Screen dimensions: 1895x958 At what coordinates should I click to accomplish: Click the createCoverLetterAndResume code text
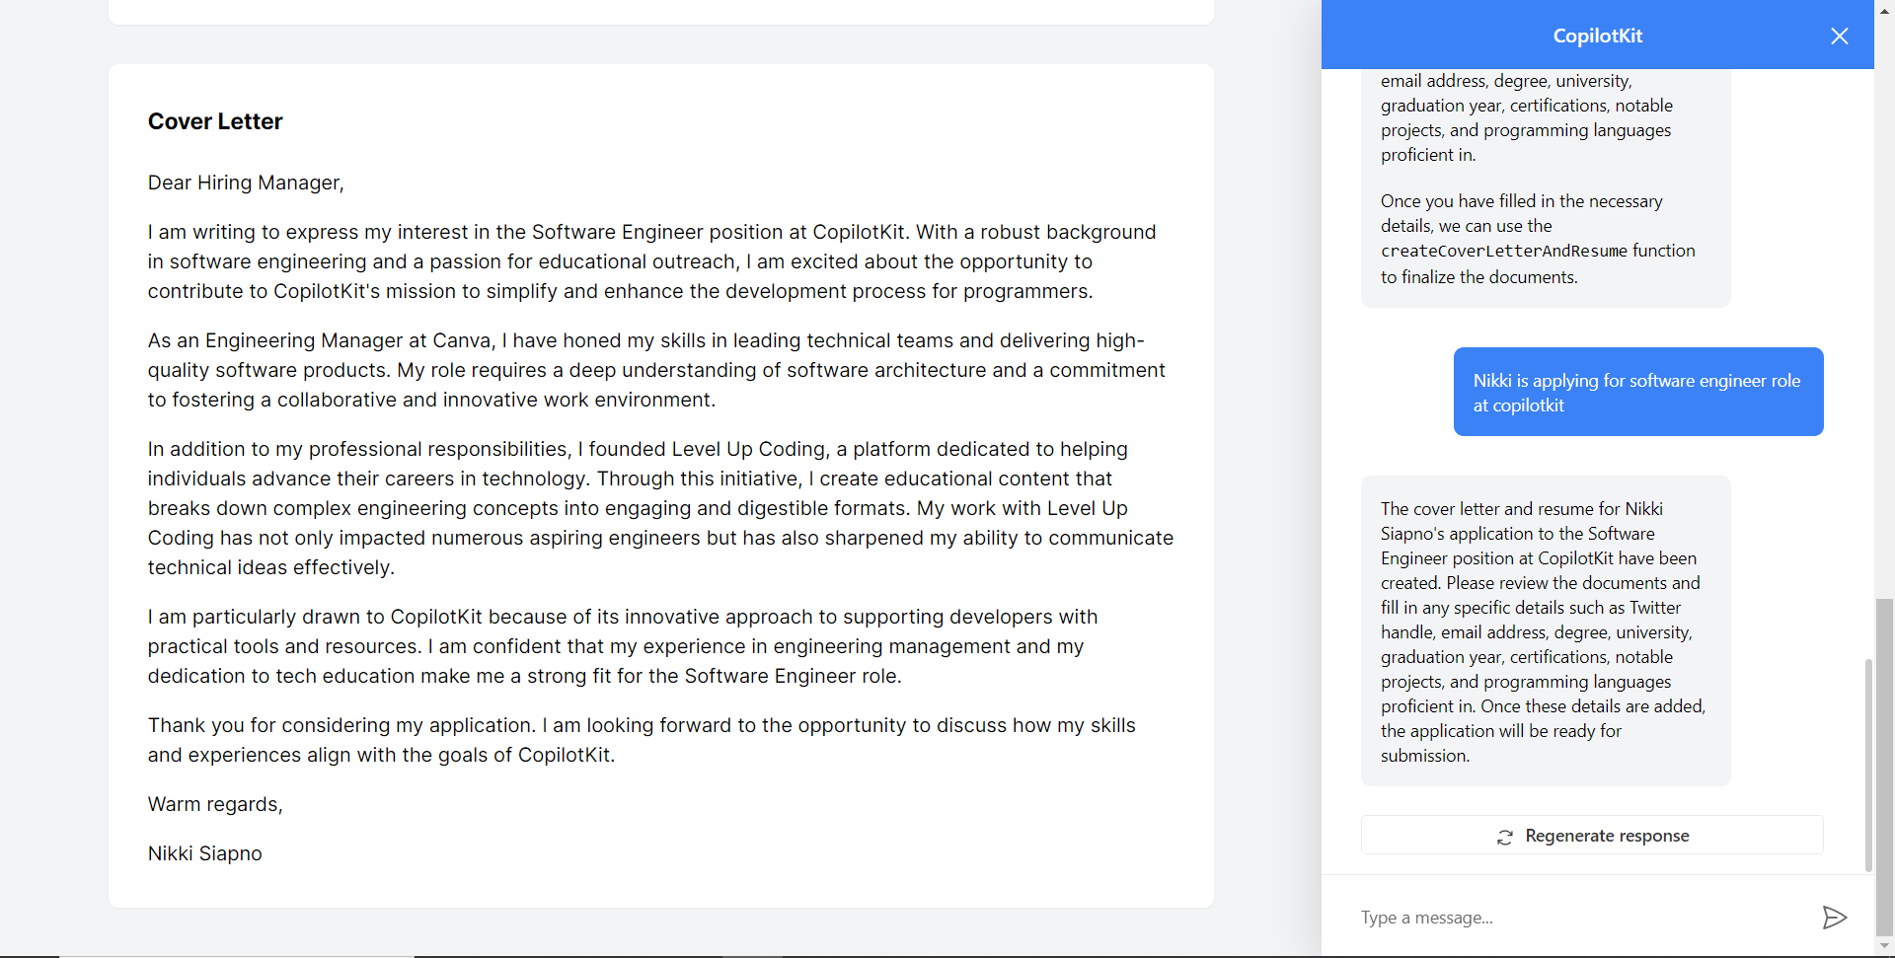point(1503,252)
